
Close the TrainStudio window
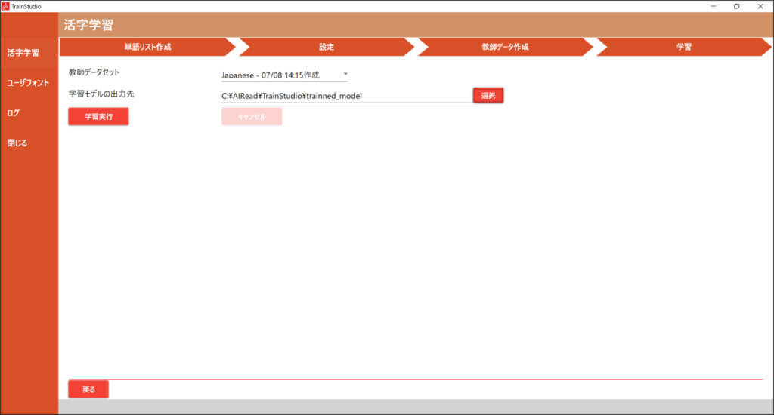click(x=760, y=6)
